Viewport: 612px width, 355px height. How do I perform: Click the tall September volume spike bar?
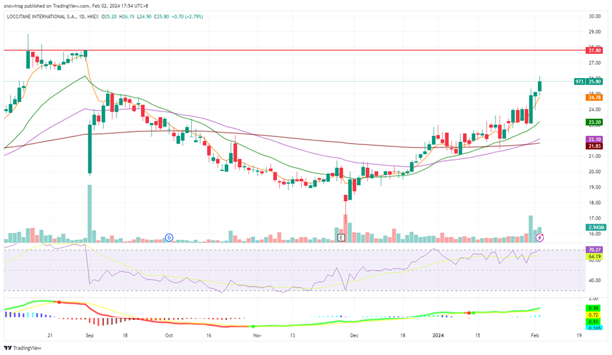pos(90,213)
